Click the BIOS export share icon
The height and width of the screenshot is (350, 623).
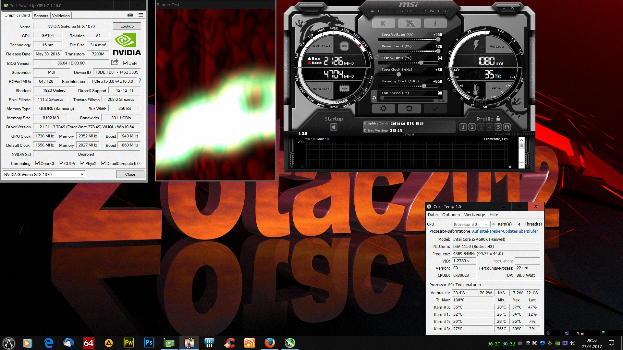115,62
